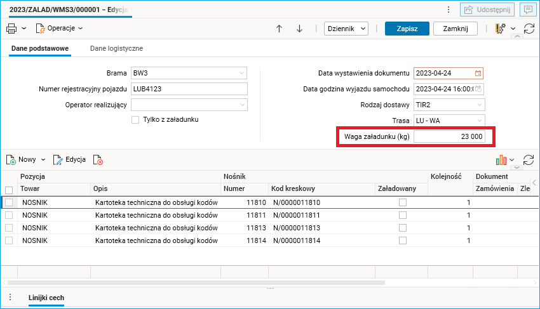Click the chat comments icon at top right
540x309 pixels.
(x=527, y=10)
